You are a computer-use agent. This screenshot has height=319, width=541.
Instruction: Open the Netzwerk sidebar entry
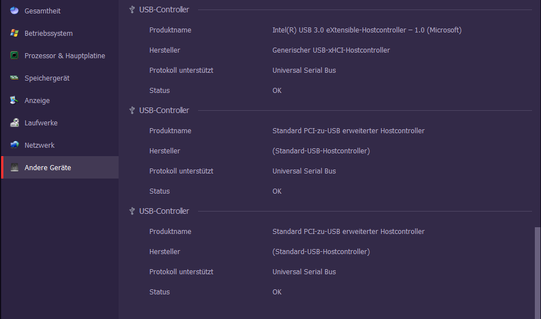click(x=39, y=145)
